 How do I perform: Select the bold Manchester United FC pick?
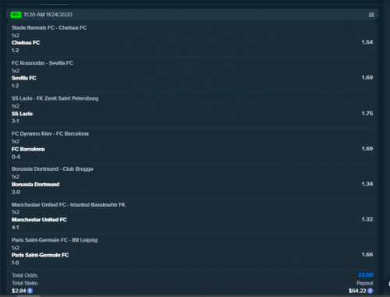click(x=39, y=220)
